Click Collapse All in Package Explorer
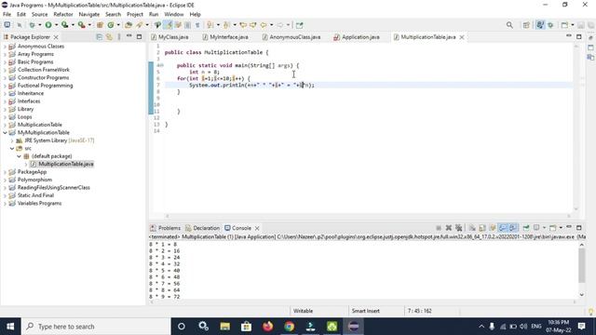The width and height of the screenshot is (596, 335). pyautogui.click(x=100, y=37)
